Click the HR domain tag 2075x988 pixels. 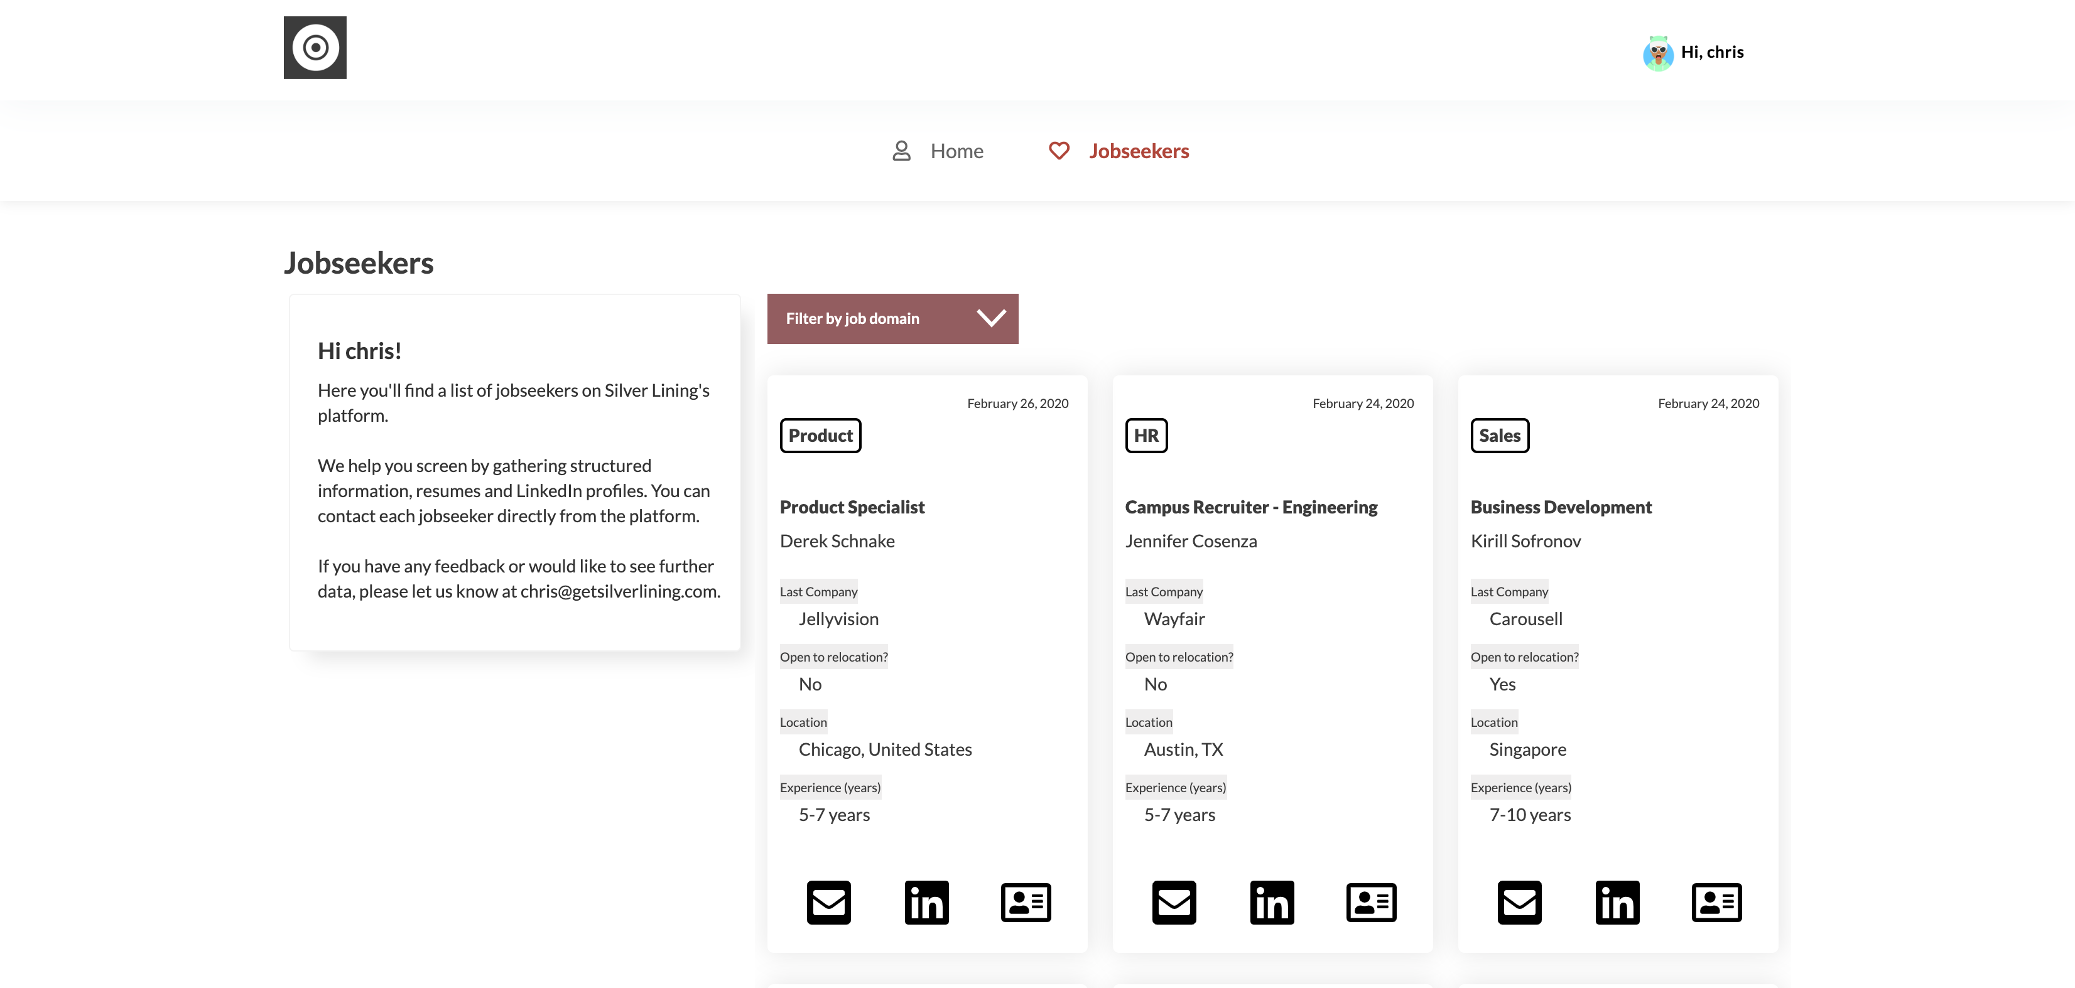click(x=1146, y=436)
